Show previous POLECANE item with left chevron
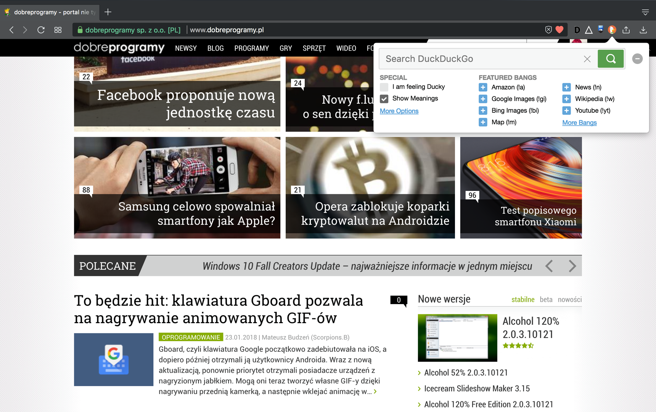656x412 pixels. pos(549,266)
